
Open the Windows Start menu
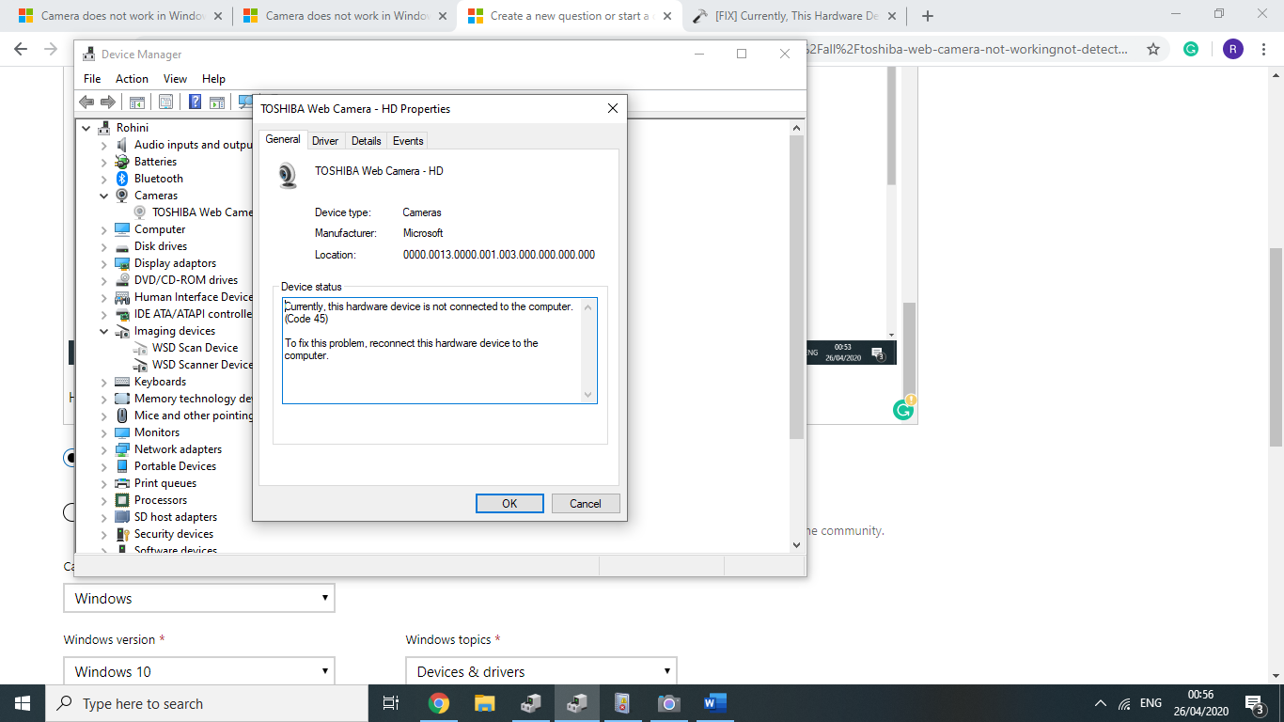[x=23, y=703]
